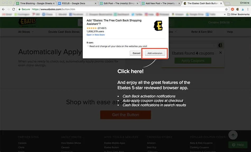Image resolution: width=251 pixels, height=152 pixels.
Task: Open the Careers footer link
Action: 65,147
